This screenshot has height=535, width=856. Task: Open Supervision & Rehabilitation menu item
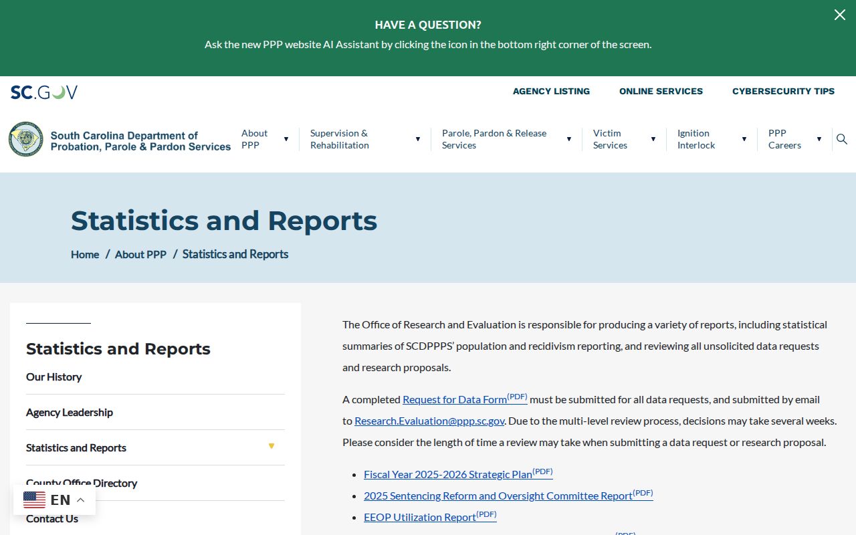pos(340,139)
